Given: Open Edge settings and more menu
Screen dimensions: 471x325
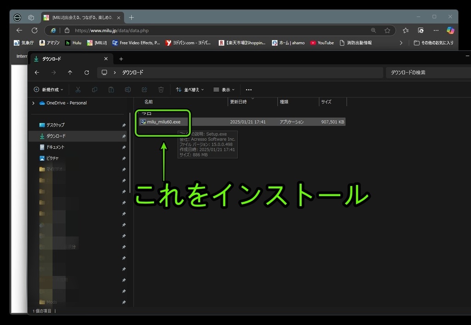Looking at the screenshot, I should click(x=436, y=30).
